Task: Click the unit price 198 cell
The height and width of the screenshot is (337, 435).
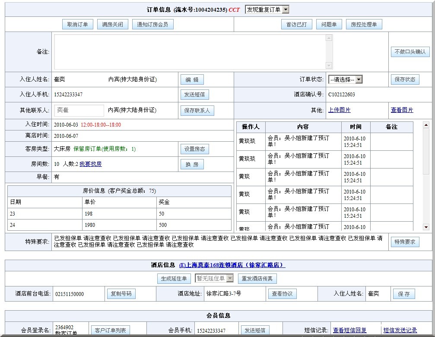Action: pos(119,214)
